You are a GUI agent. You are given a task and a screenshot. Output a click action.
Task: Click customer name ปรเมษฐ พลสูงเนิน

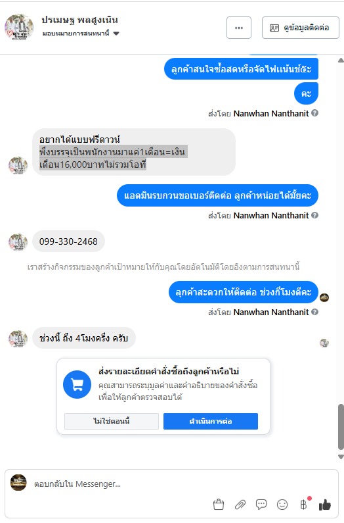(x=79, y=20)
